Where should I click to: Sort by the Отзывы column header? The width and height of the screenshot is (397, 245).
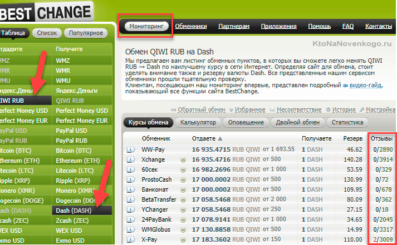pos(381,139)
